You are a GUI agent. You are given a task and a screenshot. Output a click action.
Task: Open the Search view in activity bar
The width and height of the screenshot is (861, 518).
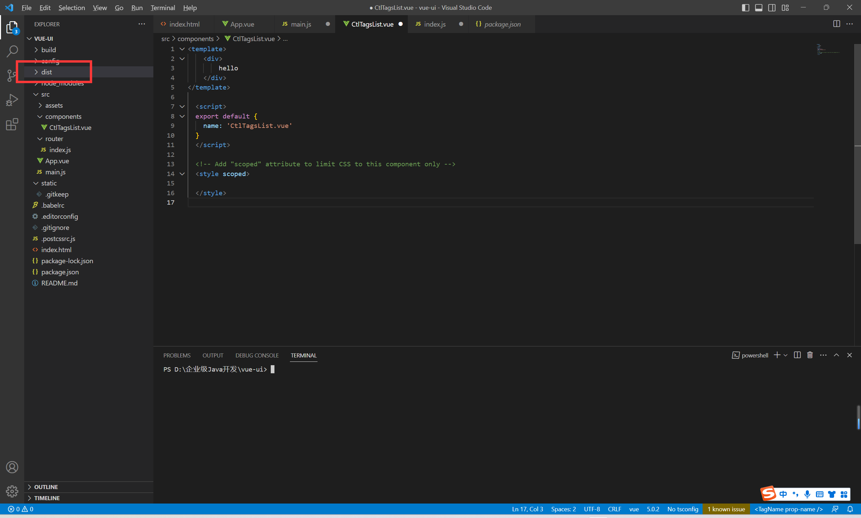pyautogui.click(x=12, y=51)
